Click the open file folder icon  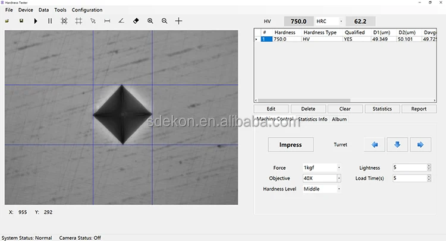tap(7, 21)
